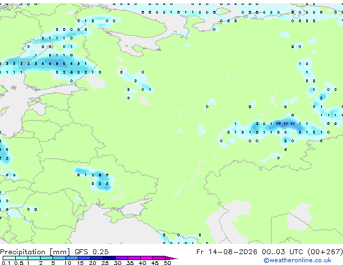Click the legend arrow tip above 50 mm
The width and height of the screenshot is (343, 265).
point(171,258)
